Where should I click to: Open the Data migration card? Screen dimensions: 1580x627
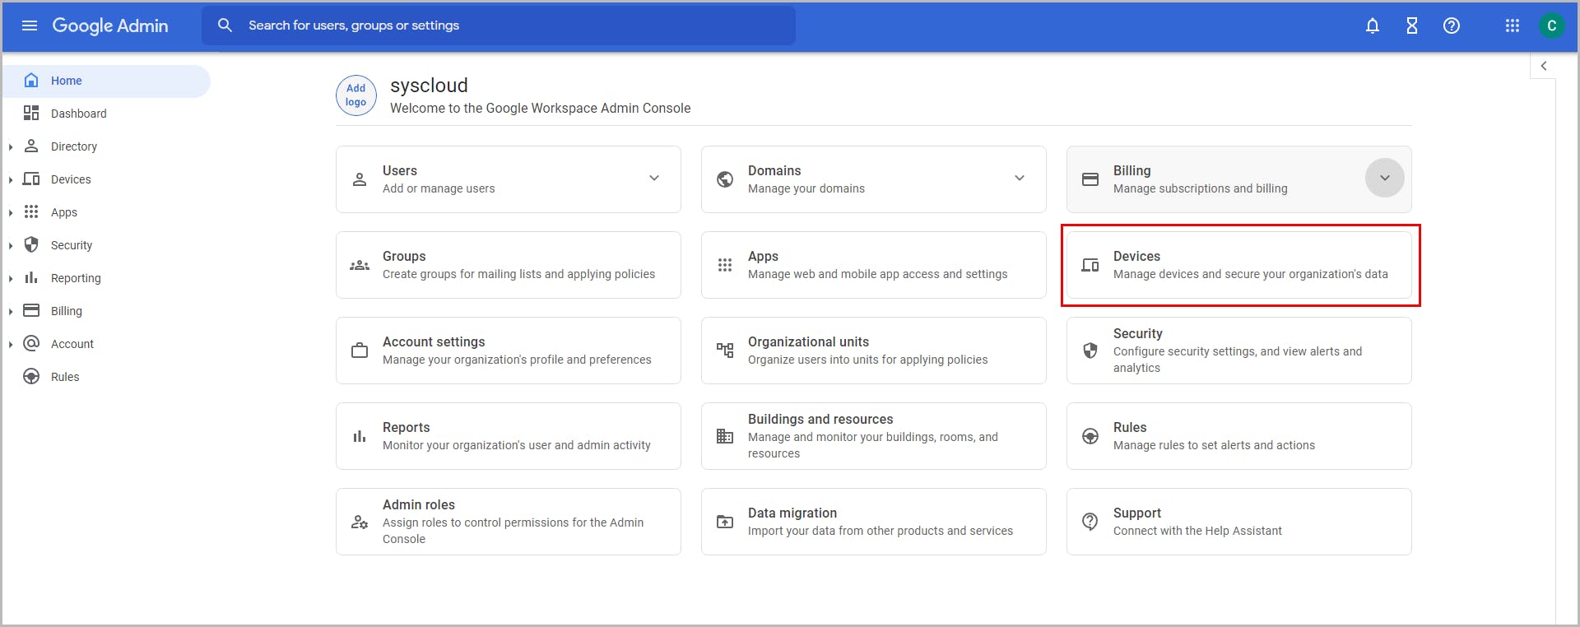[874, 522]
